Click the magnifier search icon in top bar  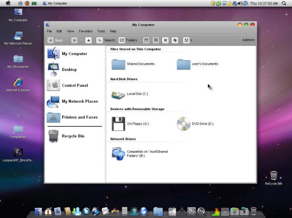click(x=284, y=3)
